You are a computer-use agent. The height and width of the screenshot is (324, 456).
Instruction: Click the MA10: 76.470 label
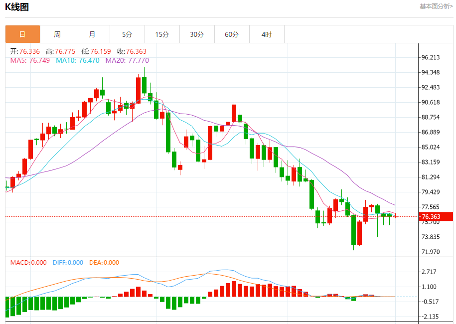(78, 60)
